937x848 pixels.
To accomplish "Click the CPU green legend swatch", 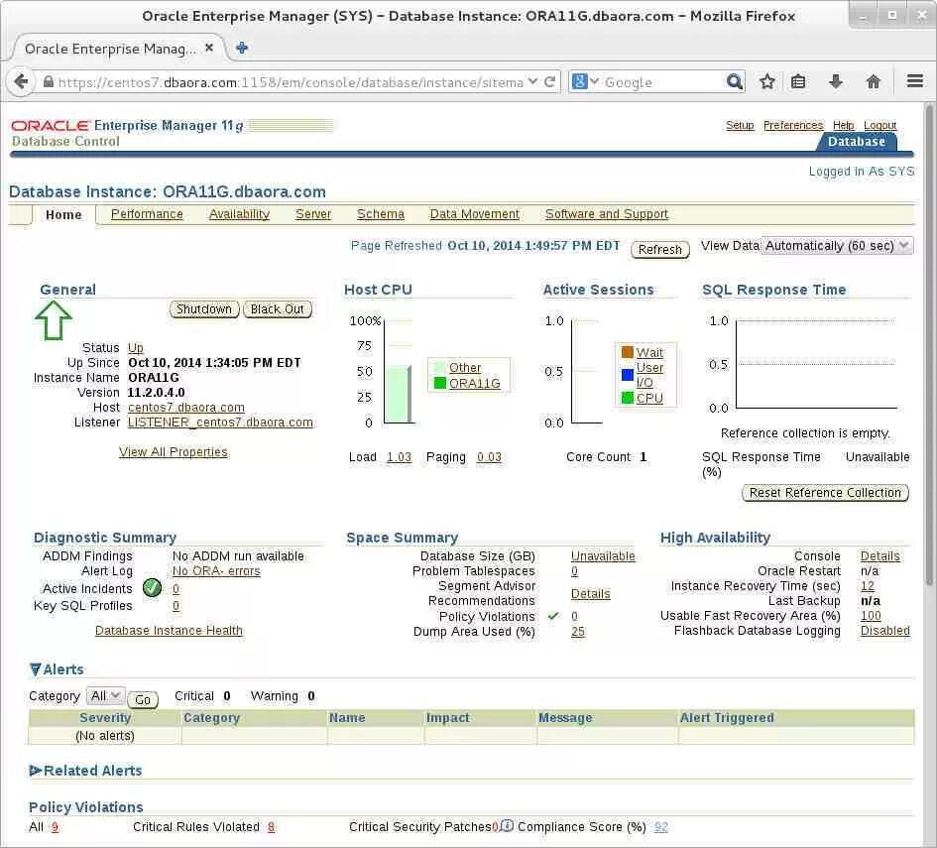I will tap(628, 398).
